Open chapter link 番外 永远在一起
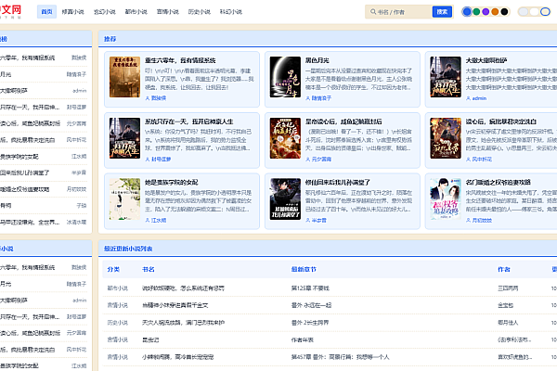557x371 pixels. 311,305
